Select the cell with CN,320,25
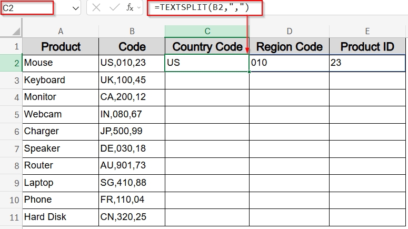 (x=132, y=217)
